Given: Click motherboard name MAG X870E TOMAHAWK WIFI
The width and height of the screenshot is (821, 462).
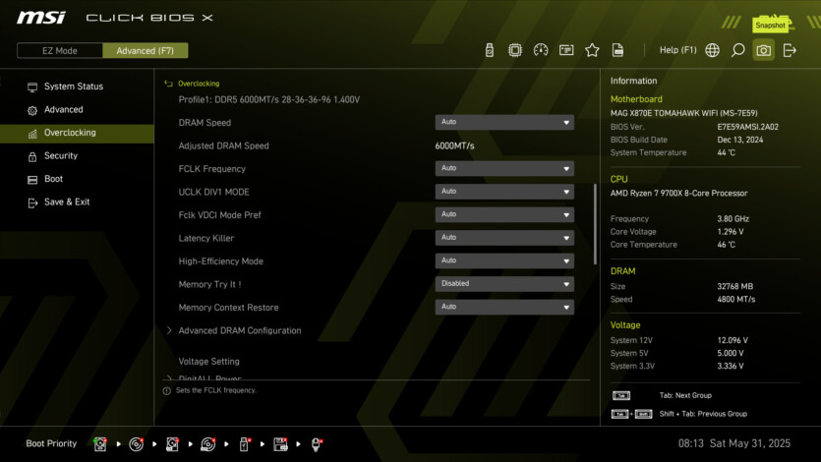Looking at the screenshot, I should coord(683,113).
